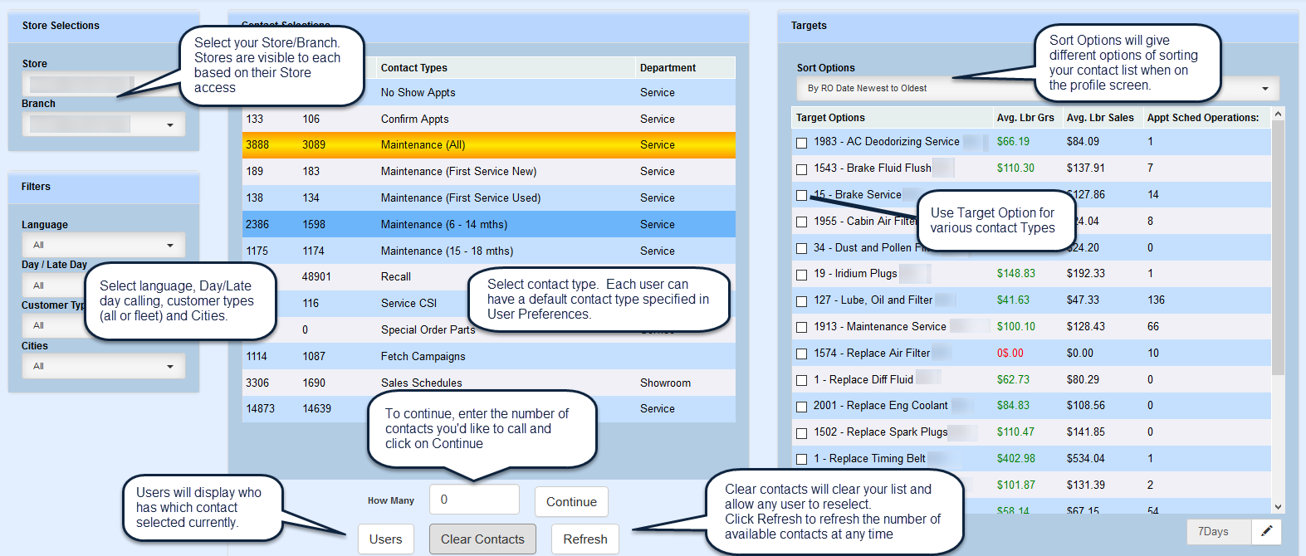Enable the Lube, Oil and Filter checkbox
This screenshot has height=556, width=1306.
click(801, 301)
